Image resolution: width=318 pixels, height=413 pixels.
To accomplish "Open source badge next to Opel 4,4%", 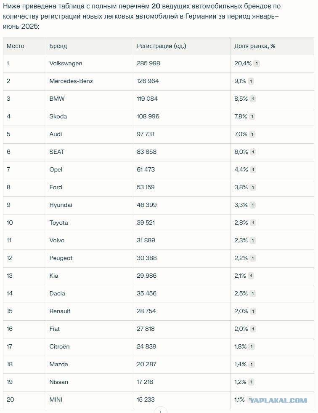I will [x=253, y=169].
